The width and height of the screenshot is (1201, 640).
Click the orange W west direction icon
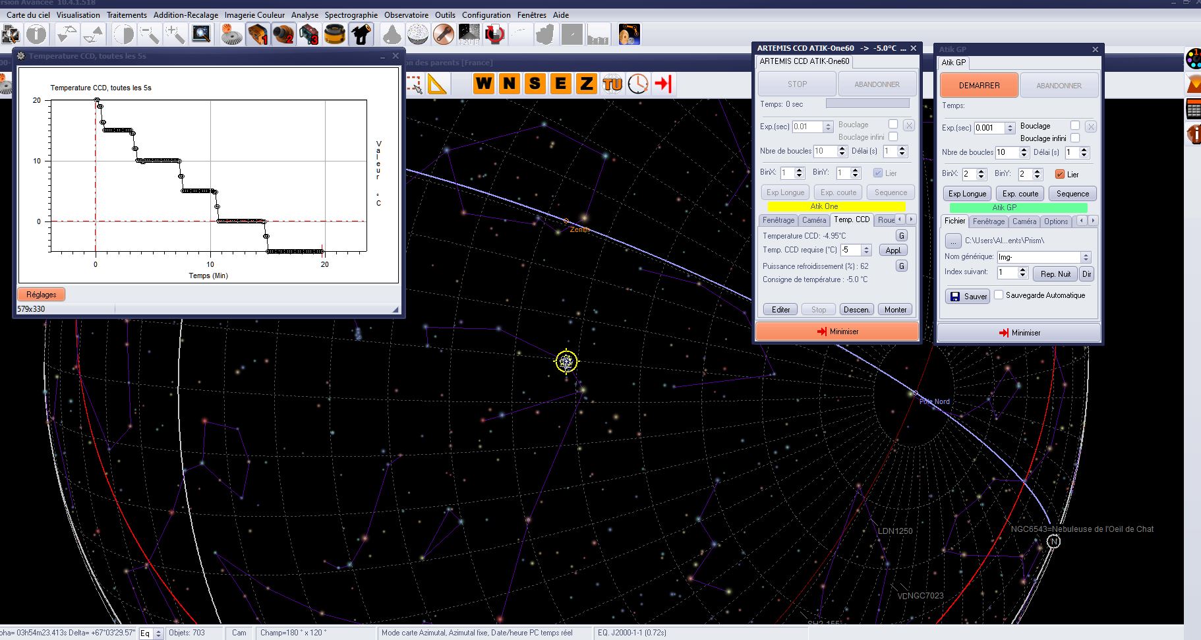pos(484,84)
